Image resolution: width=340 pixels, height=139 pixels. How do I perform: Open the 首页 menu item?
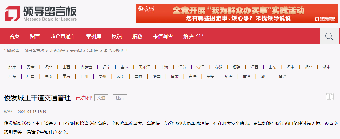[x=14, y=36]
